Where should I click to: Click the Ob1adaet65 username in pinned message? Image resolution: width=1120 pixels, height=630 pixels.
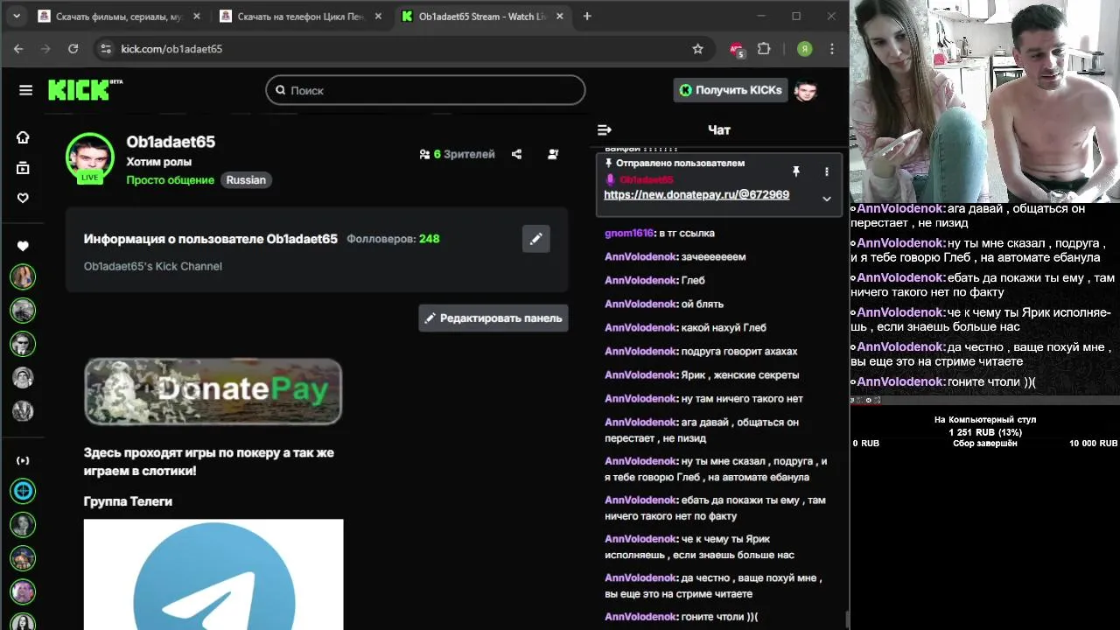coord(646,179)
